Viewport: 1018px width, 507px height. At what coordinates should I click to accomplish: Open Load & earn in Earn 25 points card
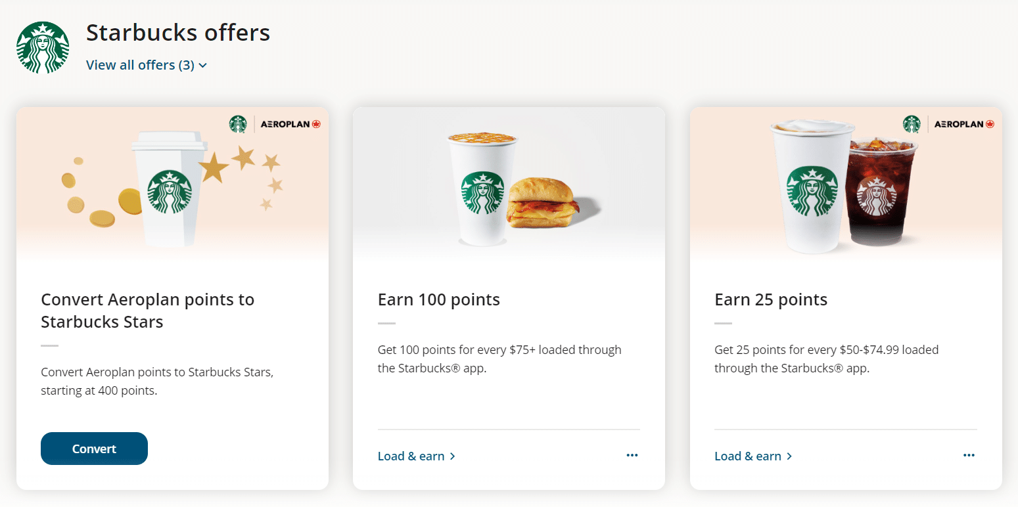[x=753, y=456]
